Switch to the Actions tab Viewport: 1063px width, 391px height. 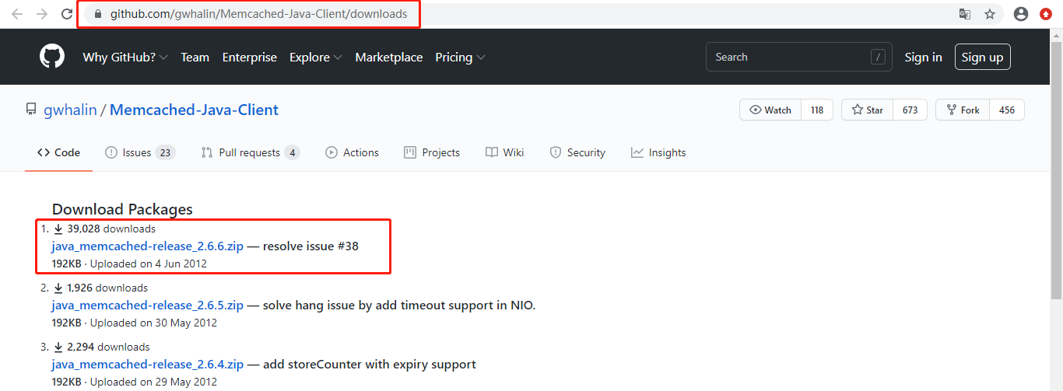pyautogui.click(x=352, y=152)
